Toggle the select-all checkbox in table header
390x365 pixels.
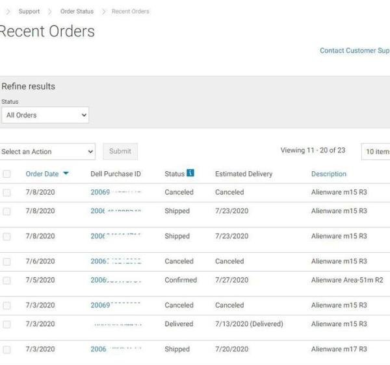(x=6, y=174)
